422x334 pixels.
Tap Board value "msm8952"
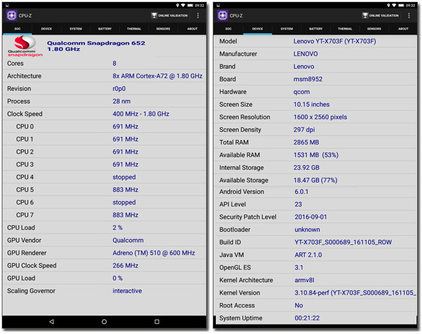(307, 79)
